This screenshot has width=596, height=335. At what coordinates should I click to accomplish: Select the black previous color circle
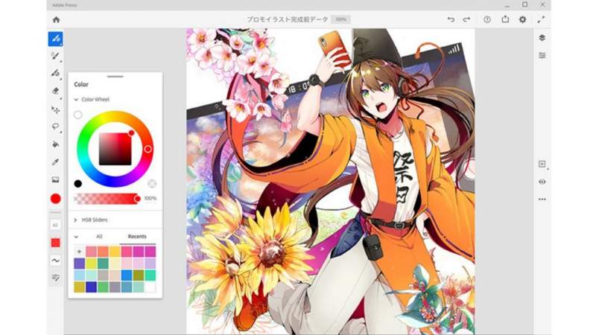(x=78, y=184)
